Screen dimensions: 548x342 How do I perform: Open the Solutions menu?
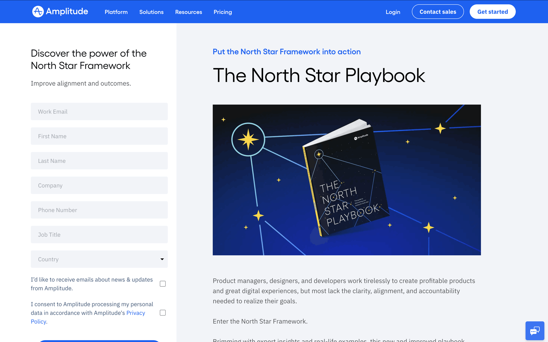pyautogui.click(x=151, y=12)
